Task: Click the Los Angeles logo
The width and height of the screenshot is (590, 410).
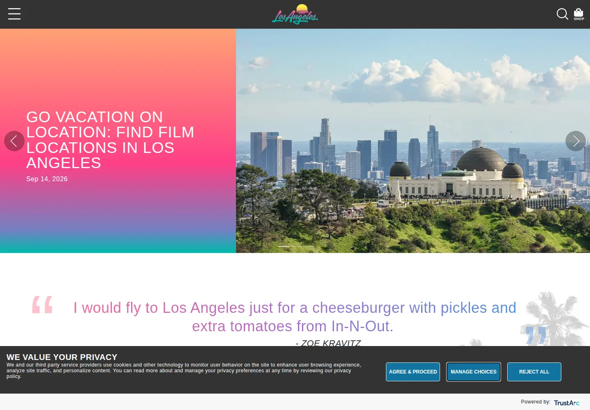Action: coord(295,14)
